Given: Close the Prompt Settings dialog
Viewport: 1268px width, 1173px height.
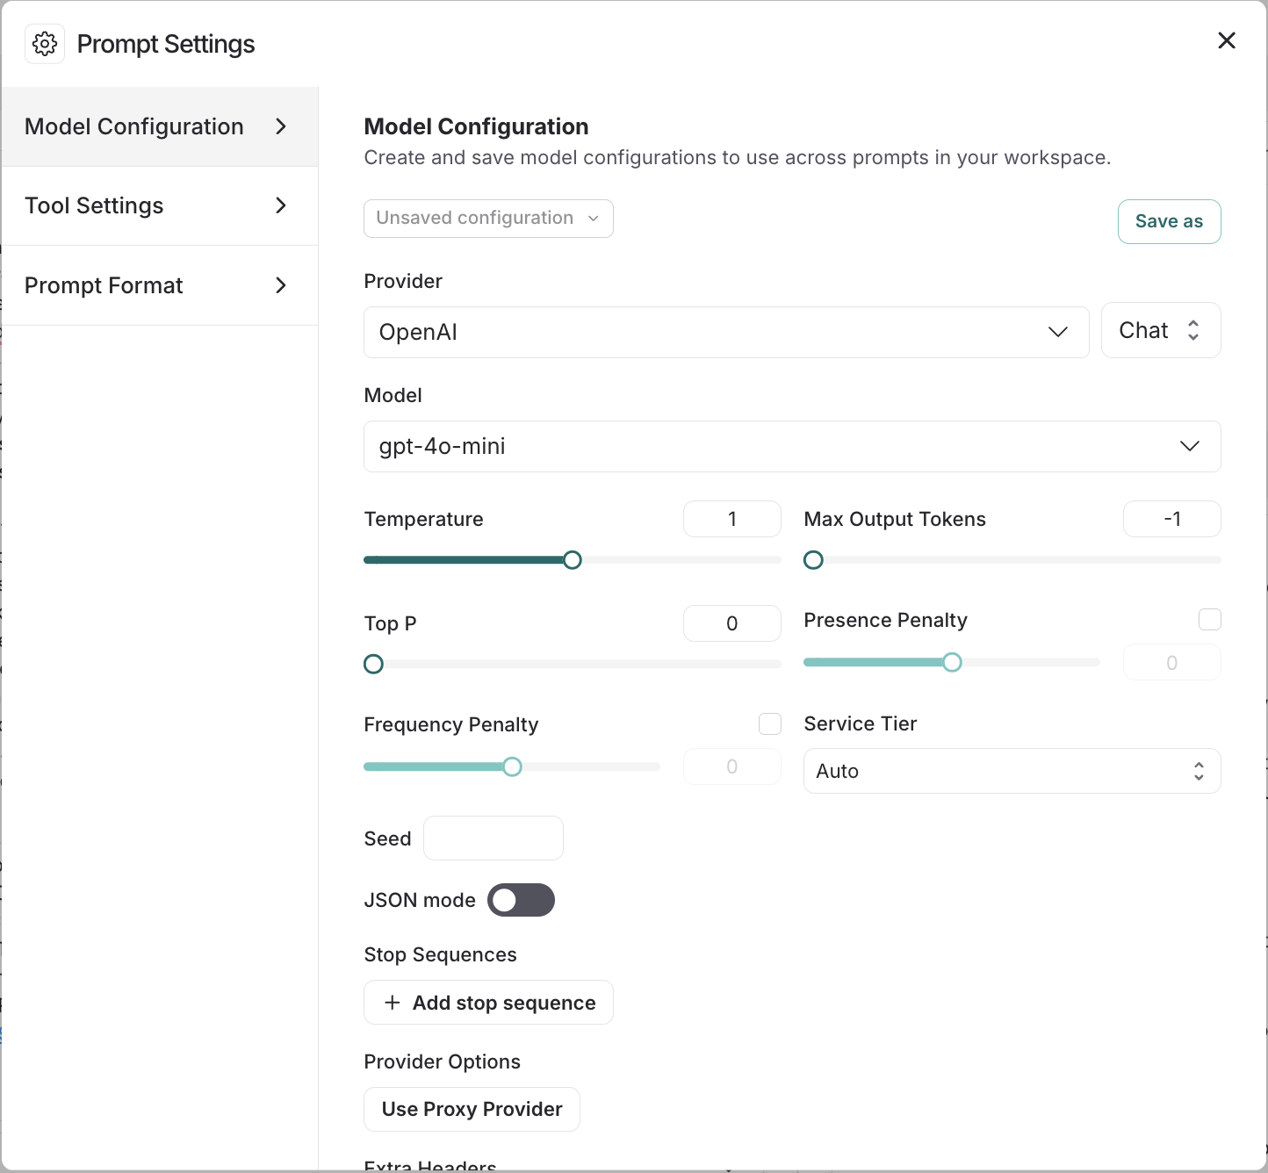Looking at the screenshot, I should click(x=1227, y=40).
